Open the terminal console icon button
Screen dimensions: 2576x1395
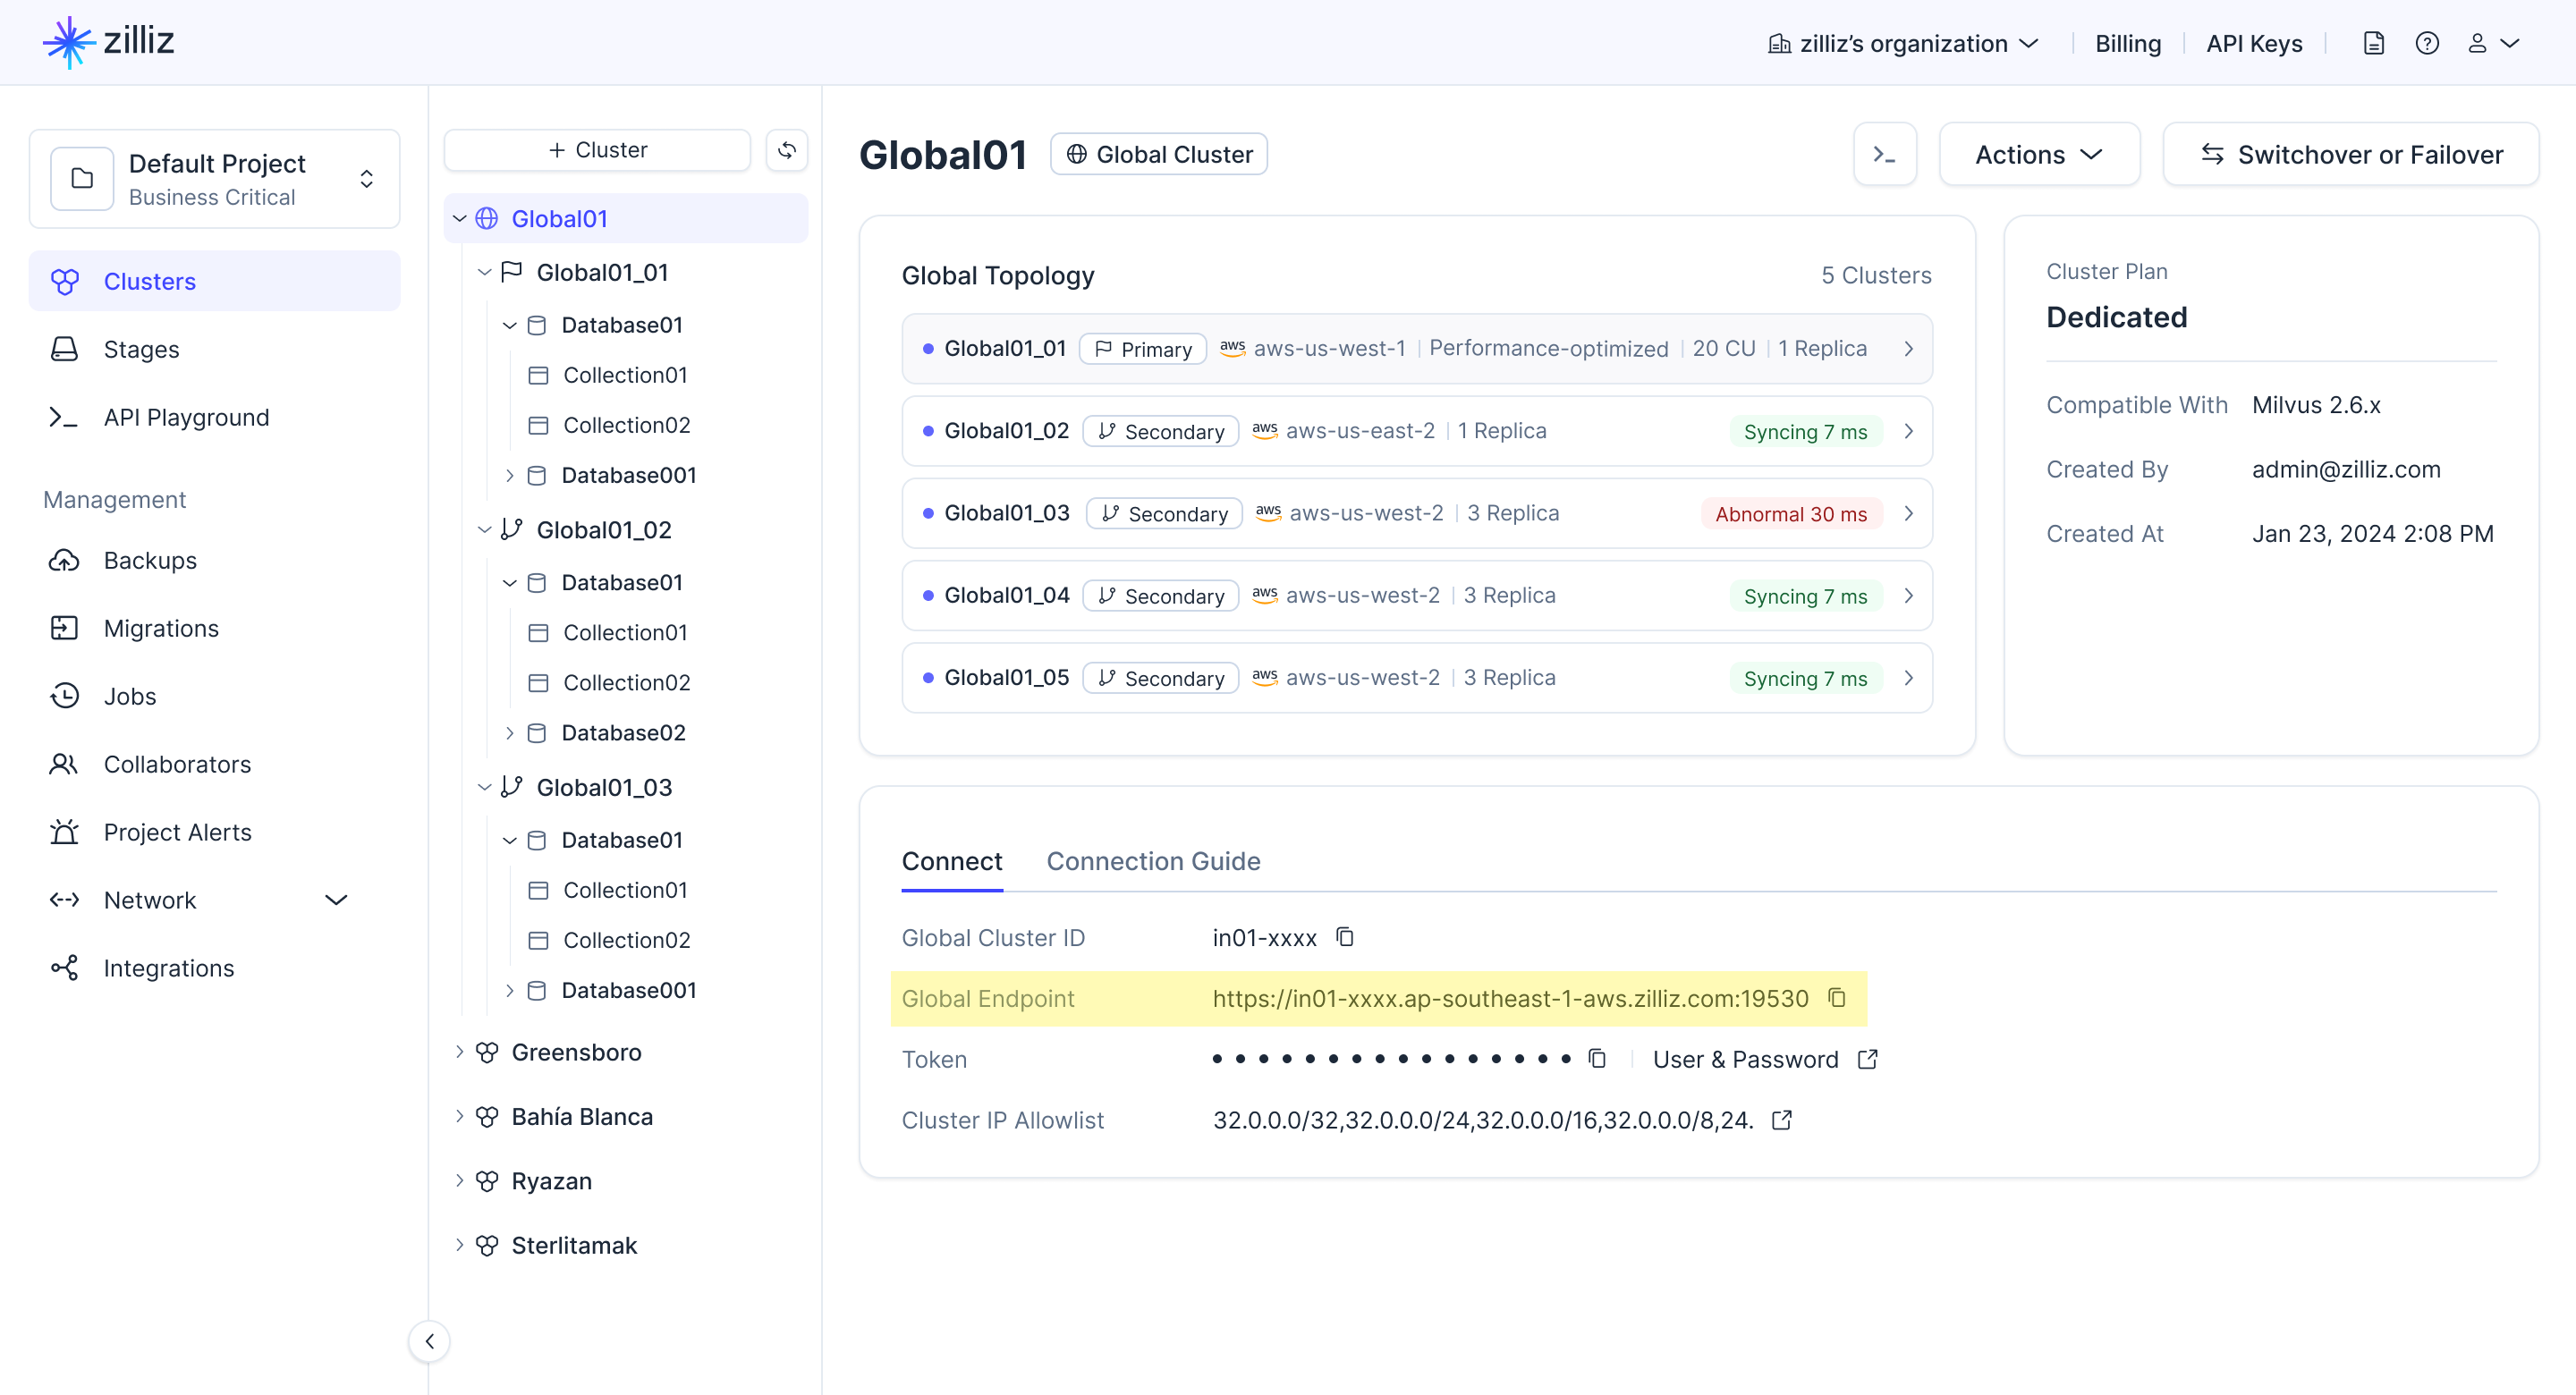[x=1884, y=155]
